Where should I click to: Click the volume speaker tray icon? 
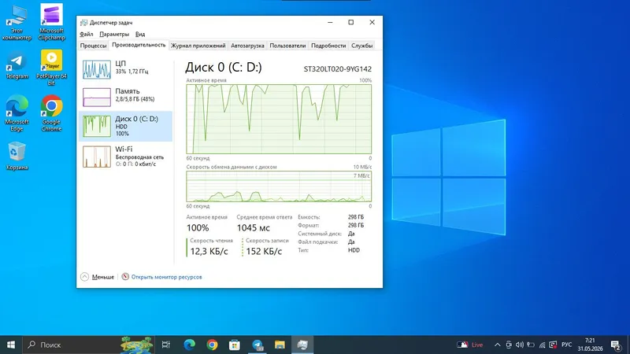coord(520,345)
